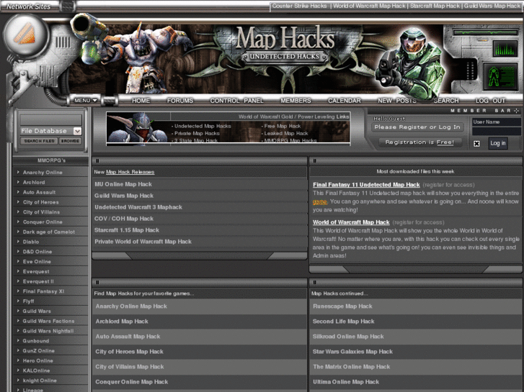
Task: Open Free Map Hack banner link
Action: point(283,126)
